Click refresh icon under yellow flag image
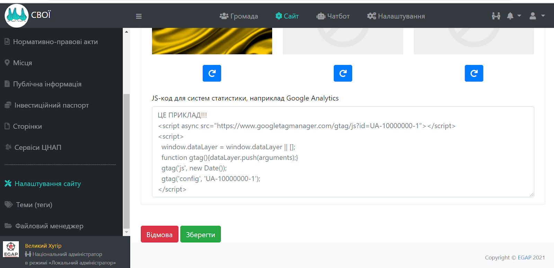 (x=212, y=73)
